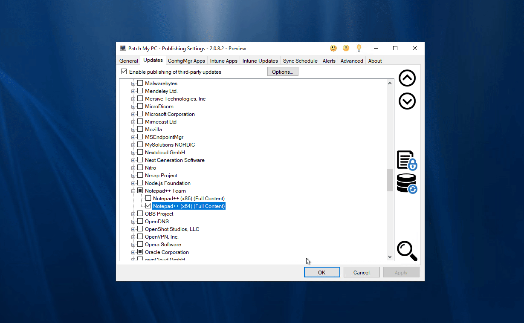Click the magnifying glass search icon
Screen dimensions: 524x323
click(x=407, y=251)
